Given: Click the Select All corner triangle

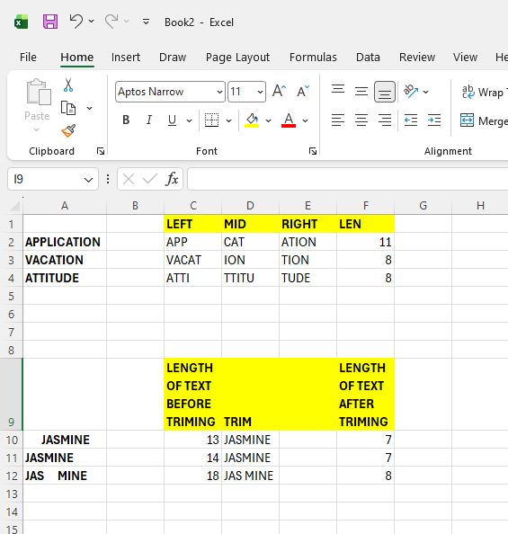Looking at the screenshot, I should [x=15, y=206].
